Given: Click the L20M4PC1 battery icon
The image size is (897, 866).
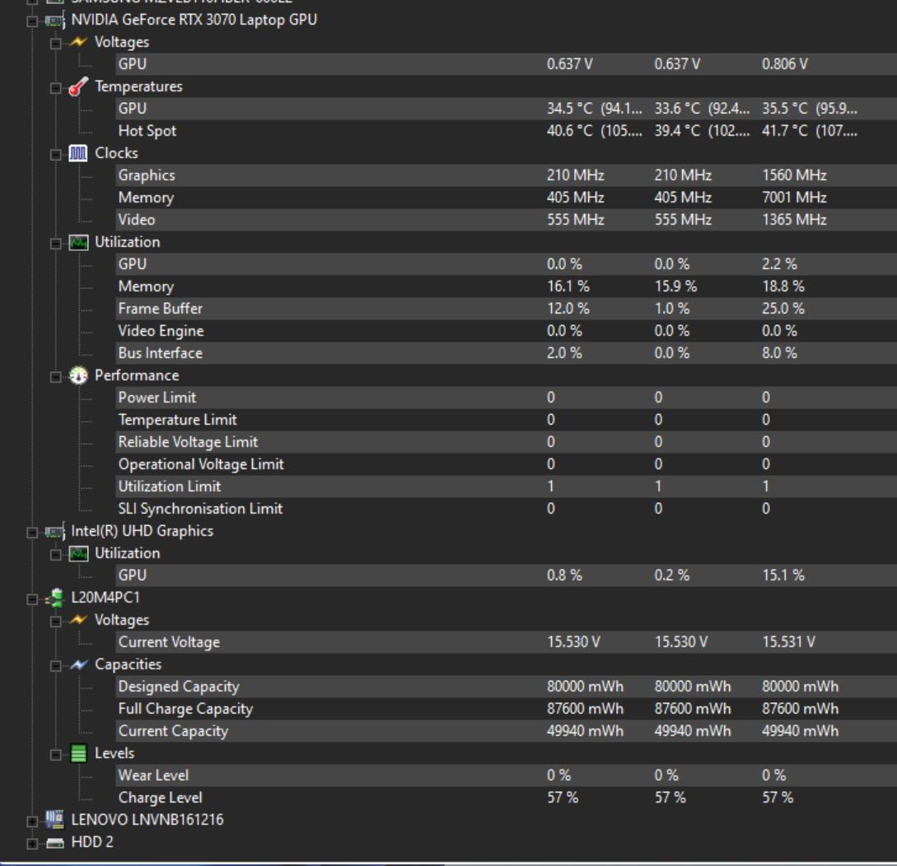Looking at the screenshot, I should coord(55,598).
